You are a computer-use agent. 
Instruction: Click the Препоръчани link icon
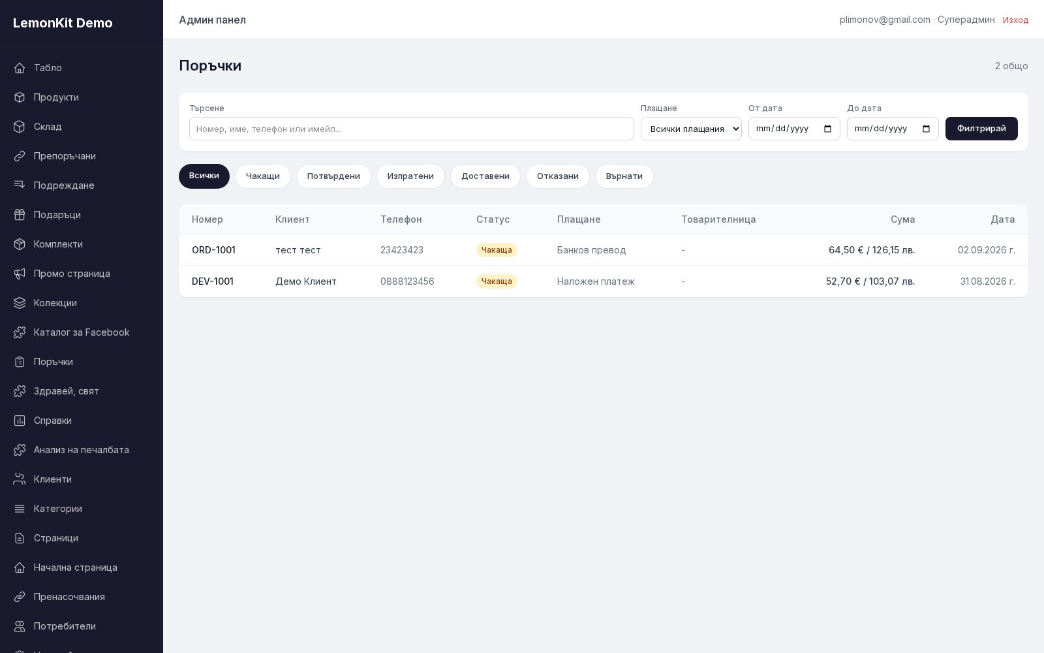pyautogui.click(x=20, y=156)
